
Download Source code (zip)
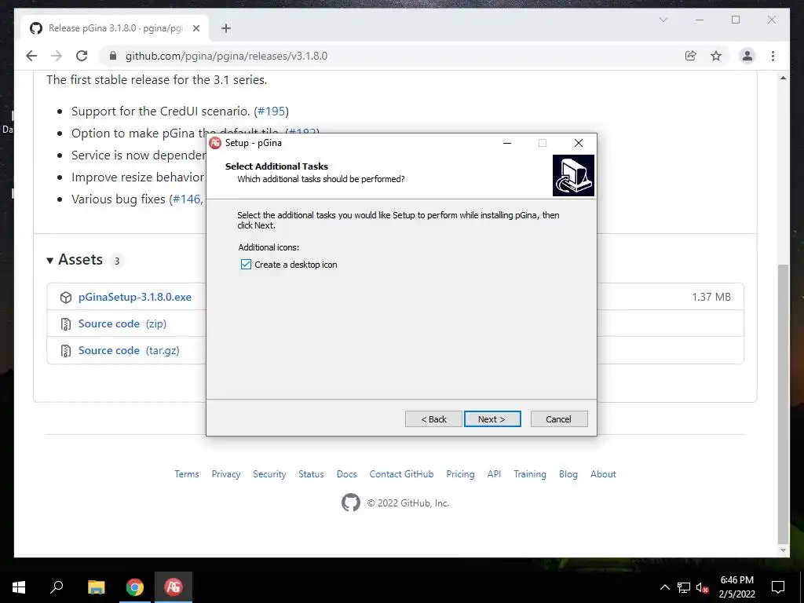122,323
